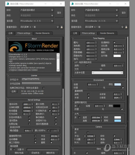Select FStorm settings tab in right window
This screenshot has height=155, width=135.
(x=89, y=33)
